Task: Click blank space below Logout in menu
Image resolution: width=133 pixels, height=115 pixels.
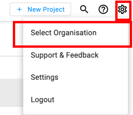Action: [x=76, y=112]
